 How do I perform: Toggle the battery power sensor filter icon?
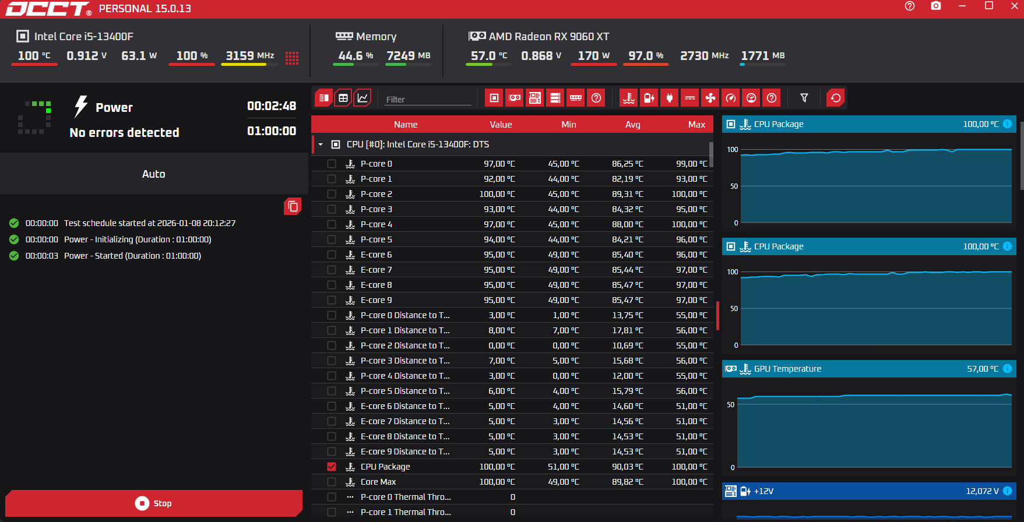pos(649,98)
